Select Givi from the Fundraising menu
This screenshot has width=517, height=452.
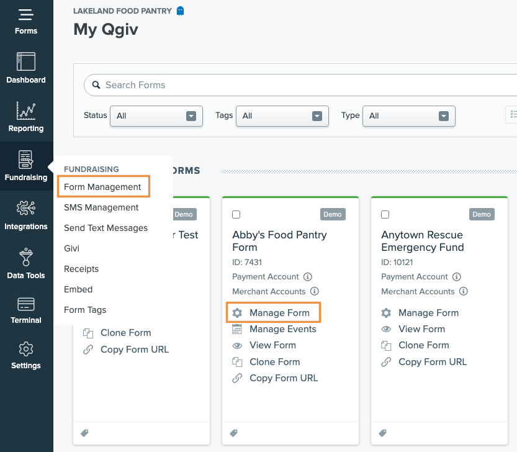coord(71,248)
